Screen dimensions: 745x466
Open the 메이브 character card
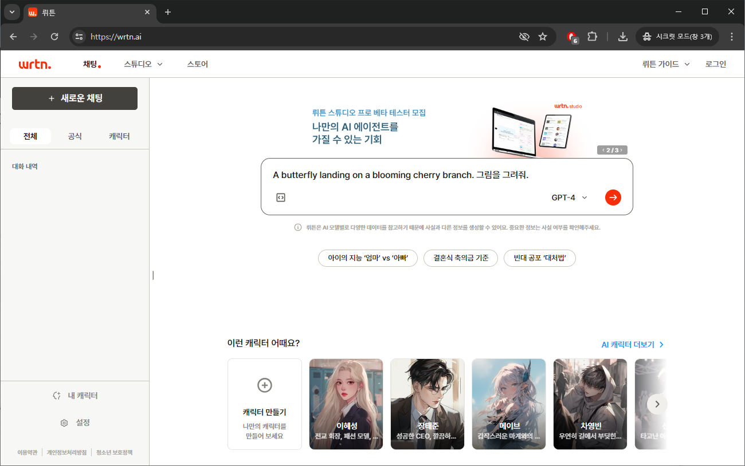point(509,404)
